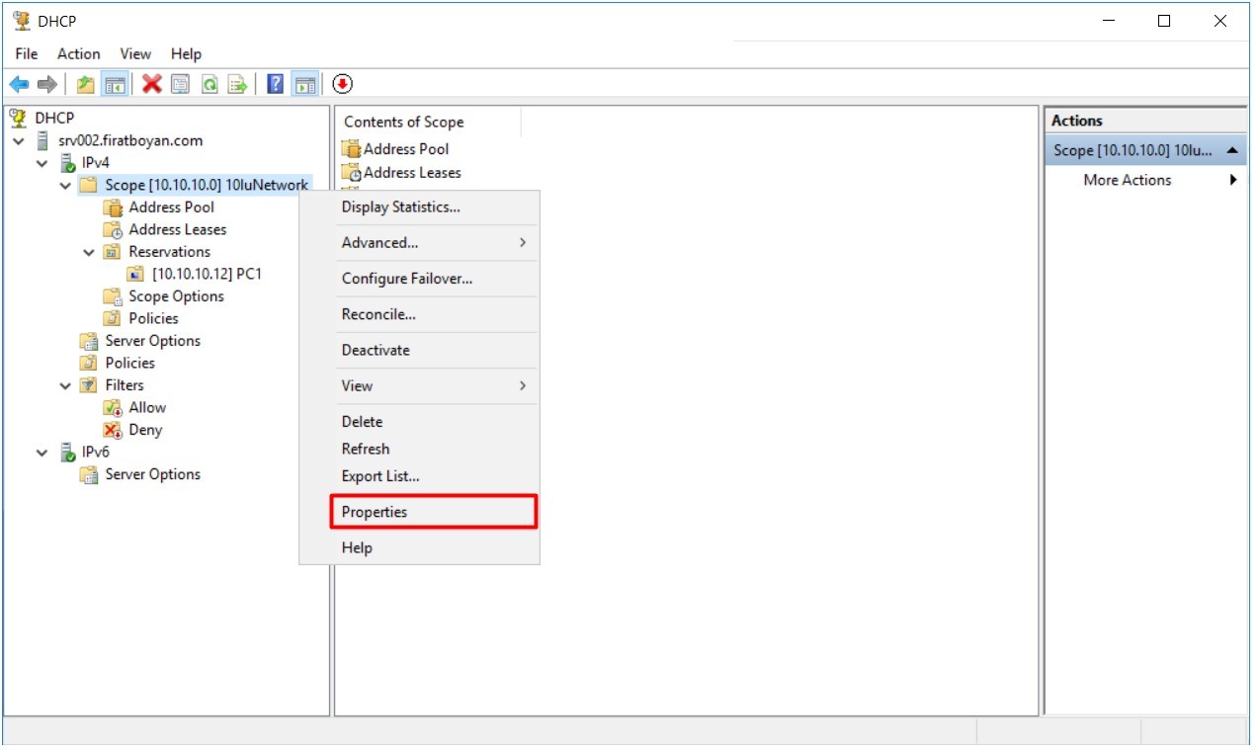Screen dimensions: 1256x750
Task: Collapse the Scope [10.10.10.0] tree node
Action: 65,186
